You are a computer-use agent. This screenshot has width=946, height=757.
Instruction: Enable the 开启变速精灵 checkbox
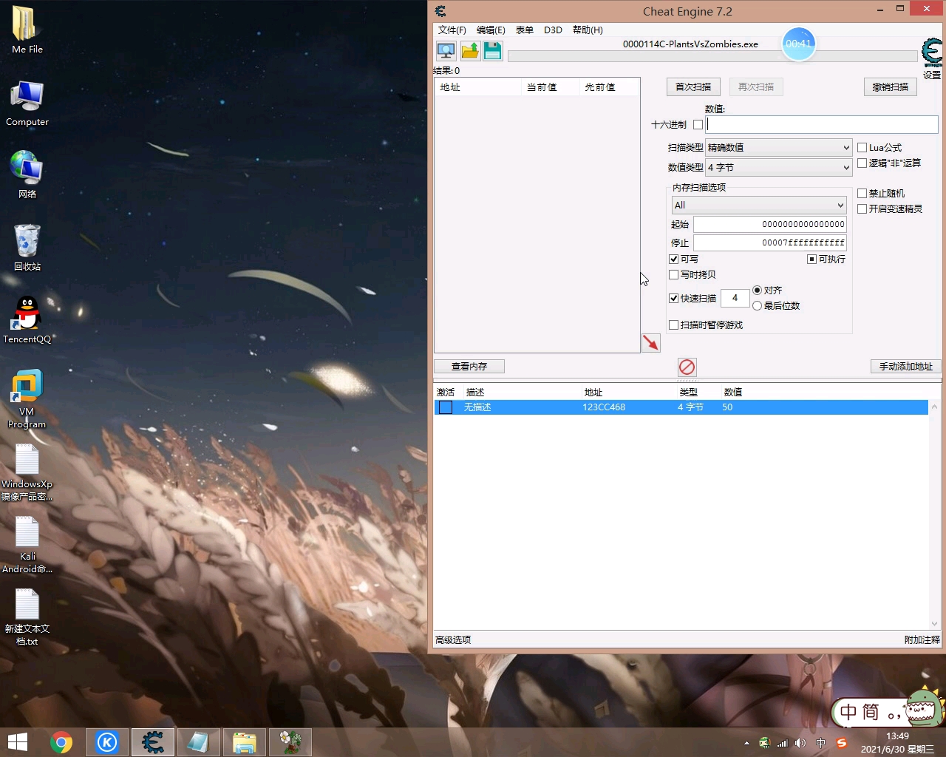pos(862,209)
